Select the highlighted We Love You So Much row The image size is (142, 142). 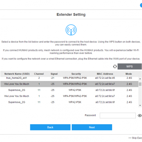pos(69,84)
